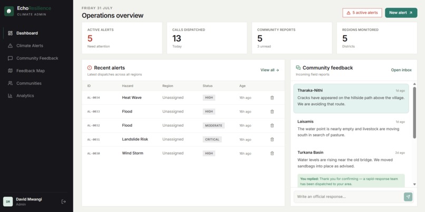The width and height of the screenshot is (425, 212).
Task: Click the send paper-plane icon button
Action: coord(408,197)
